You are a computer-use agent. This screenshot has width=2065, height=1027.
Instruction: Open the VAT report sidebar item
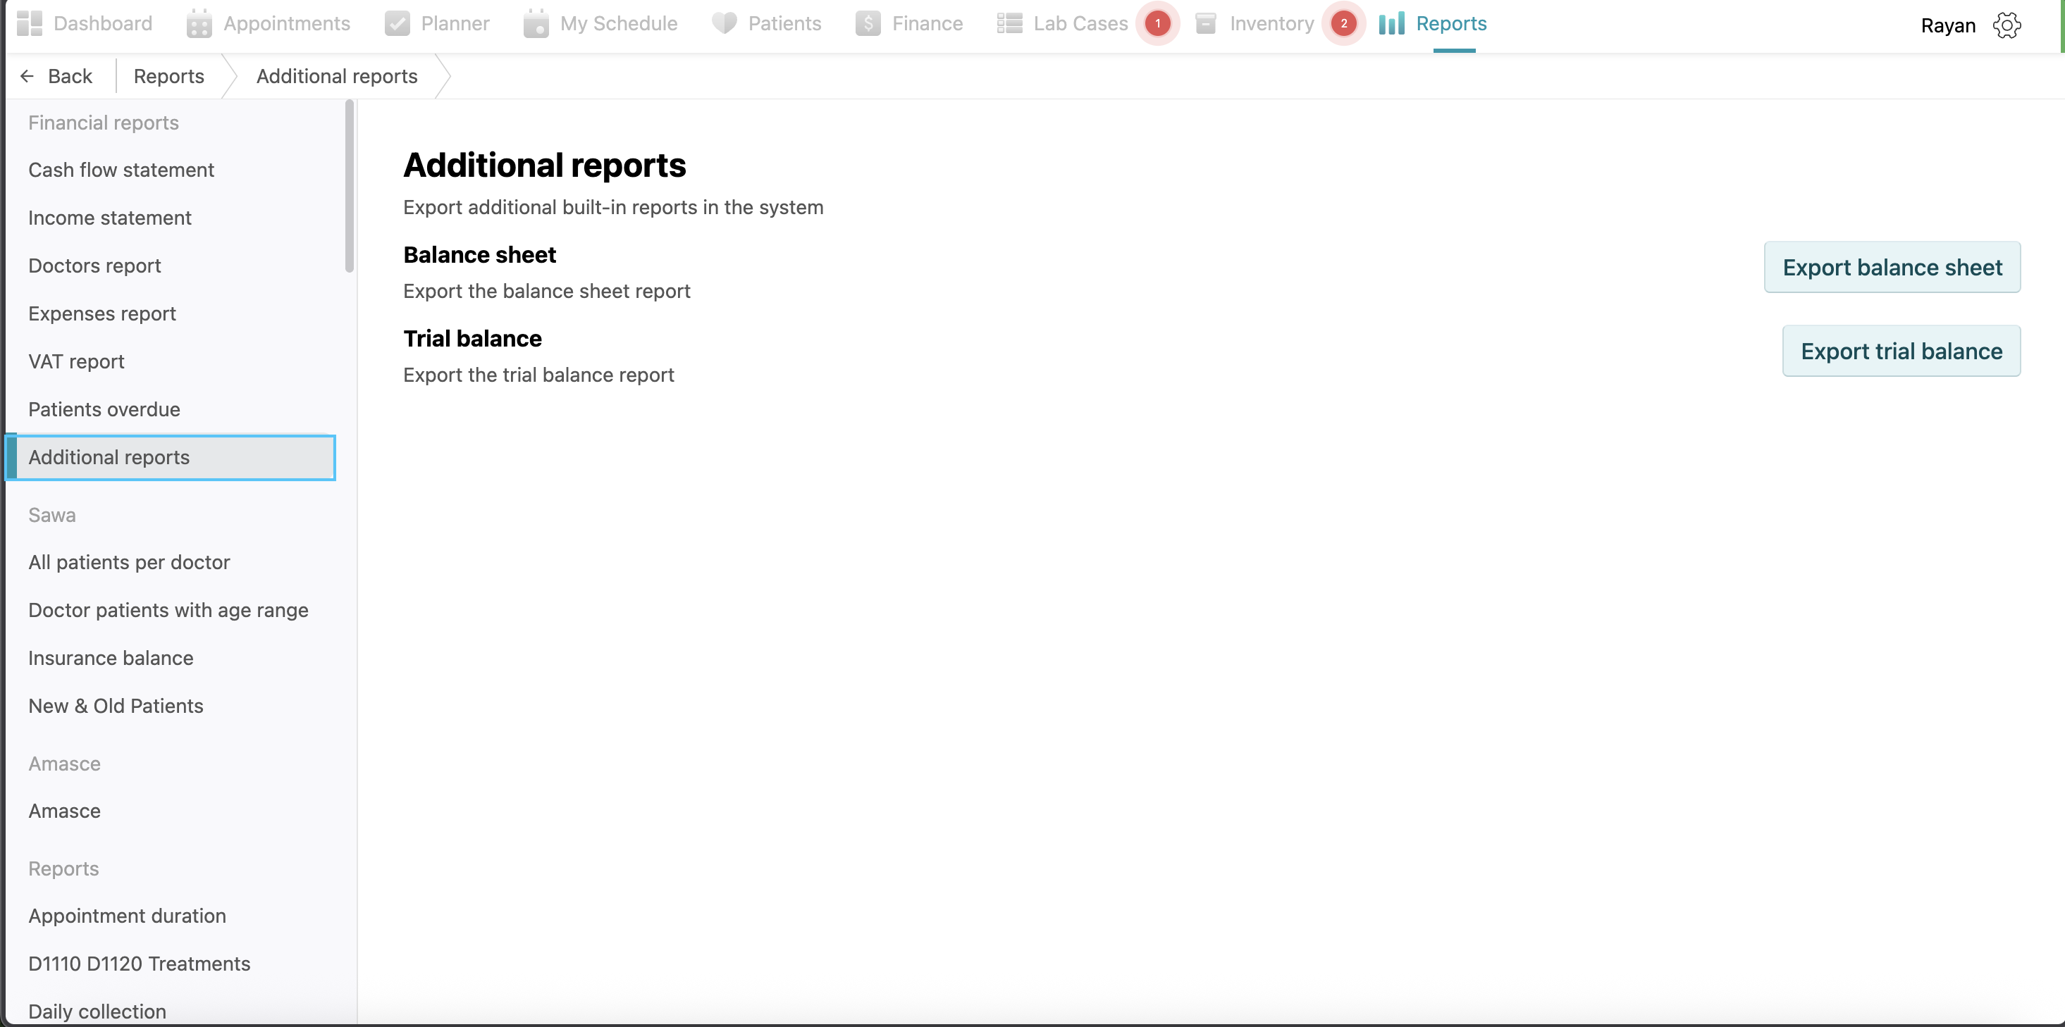76,361
